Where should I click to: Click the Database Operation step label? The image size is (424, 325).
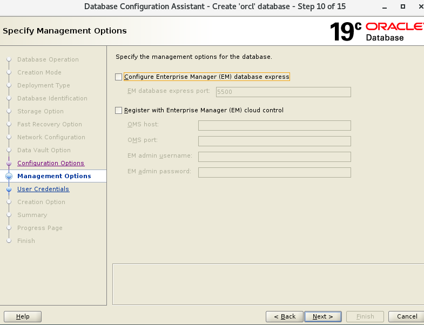point(48,59)
